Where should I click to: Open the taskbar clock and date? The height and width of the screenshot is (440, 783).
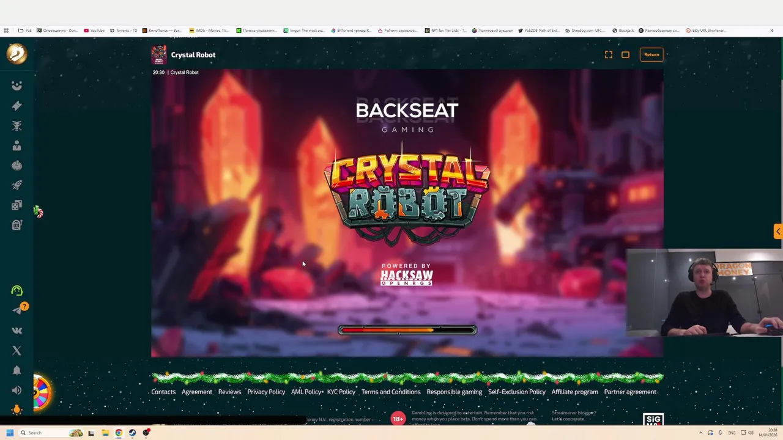pos(768,433)
